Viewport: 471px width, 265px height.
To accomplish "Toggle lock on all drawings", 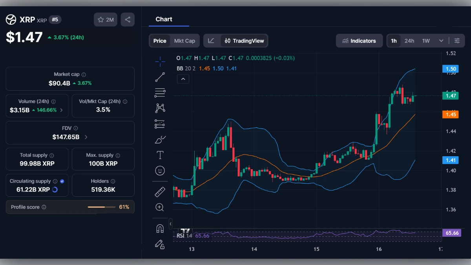I will 160,245.
